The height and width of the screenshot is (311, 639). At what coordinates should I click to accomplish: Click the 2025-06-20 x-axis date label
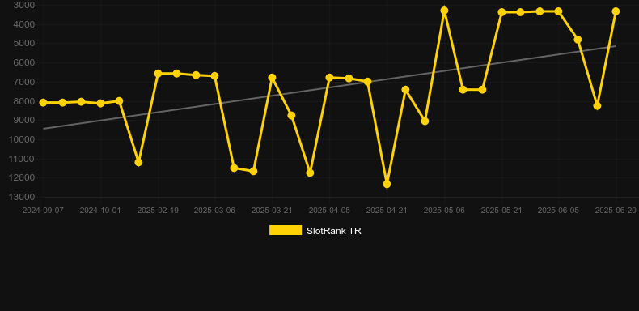coord(616,211)
